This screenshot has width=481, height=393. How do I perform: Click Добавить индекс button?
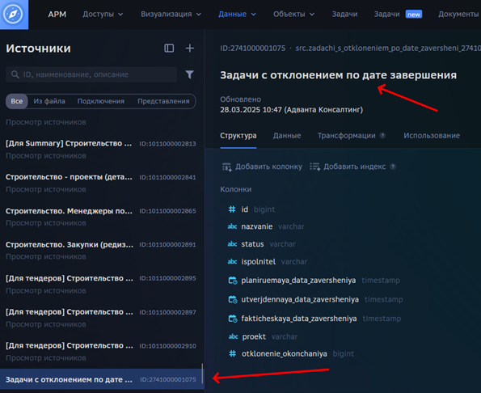tap(348, 167)
